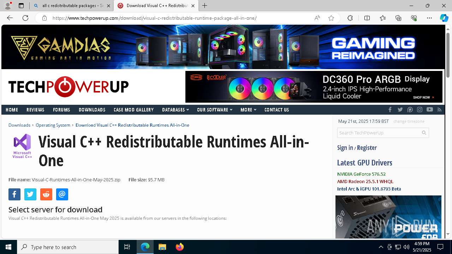Open tab actions menu
452x254 pixels.
[x=21, y=6]
